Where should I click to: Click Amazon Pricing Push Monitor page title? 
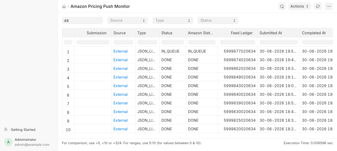tap(100, 6)
